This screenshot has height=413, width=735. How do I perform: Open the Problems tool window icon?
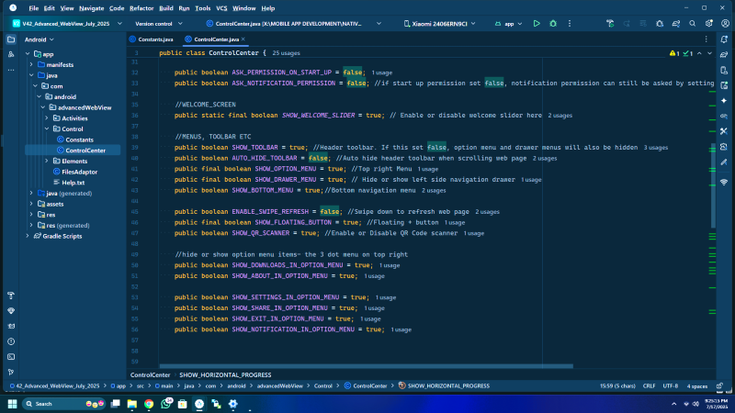(11, 341)
